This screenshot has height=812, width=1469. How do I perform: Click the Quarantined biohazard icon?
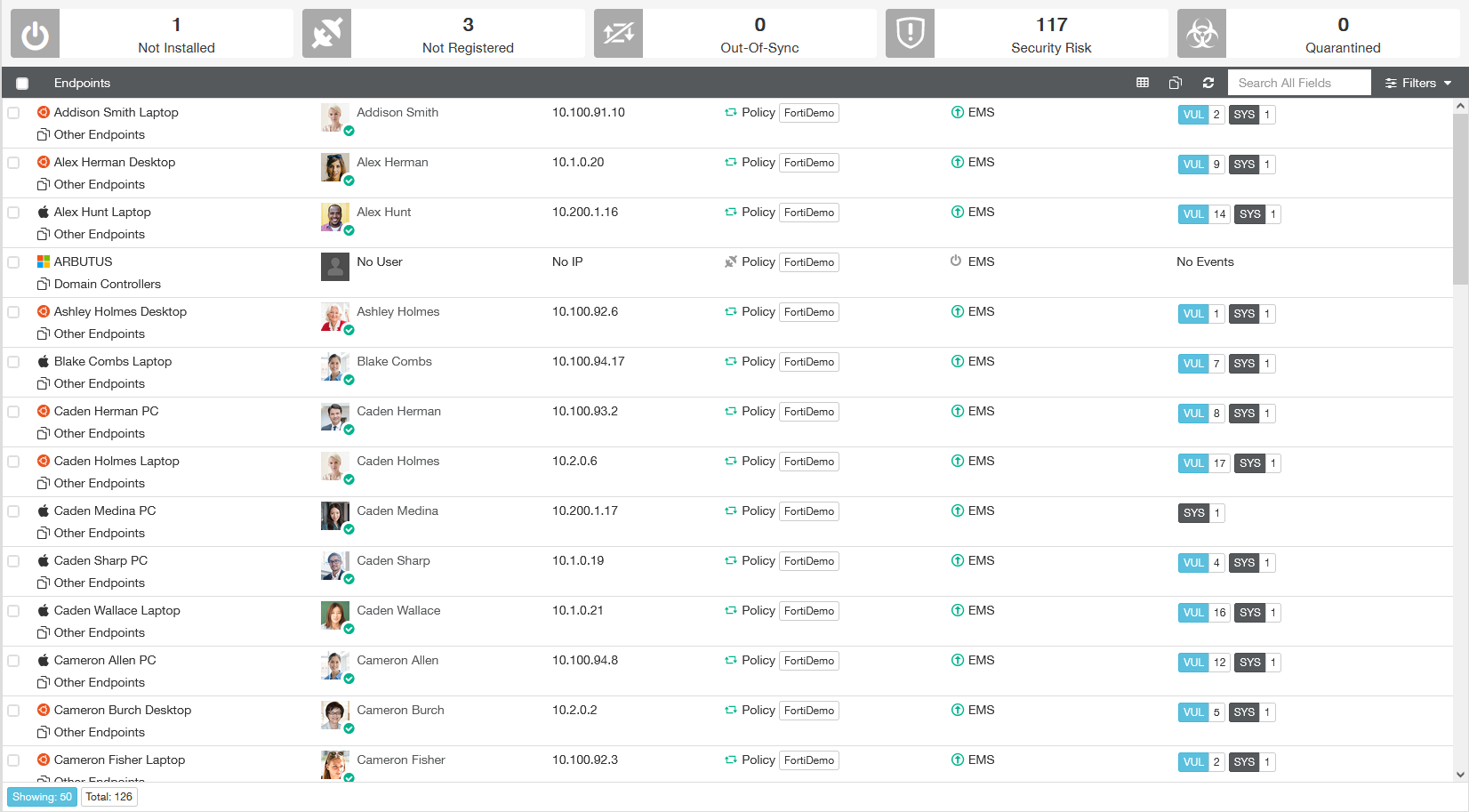click(x=1201, y=34)
